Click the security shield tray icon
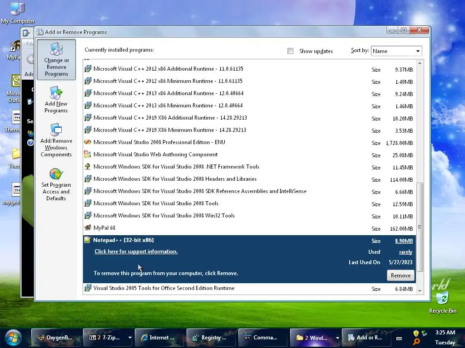The width and height of the screenshot is (465, 348). coord(416,333)
